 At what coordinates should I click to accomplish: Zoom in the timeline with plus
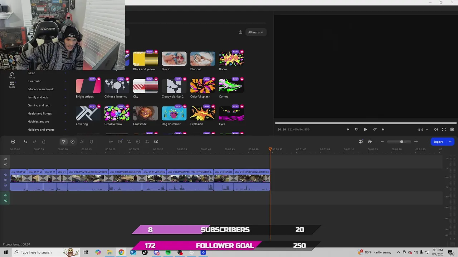coord(416,142)
